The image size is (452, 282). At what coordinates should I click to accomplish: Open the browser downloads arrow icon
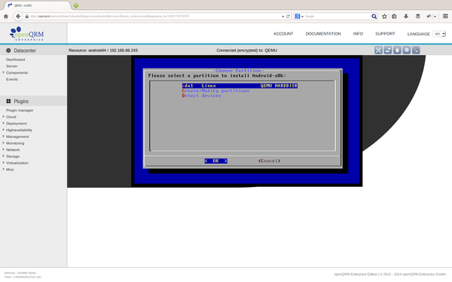406,17
